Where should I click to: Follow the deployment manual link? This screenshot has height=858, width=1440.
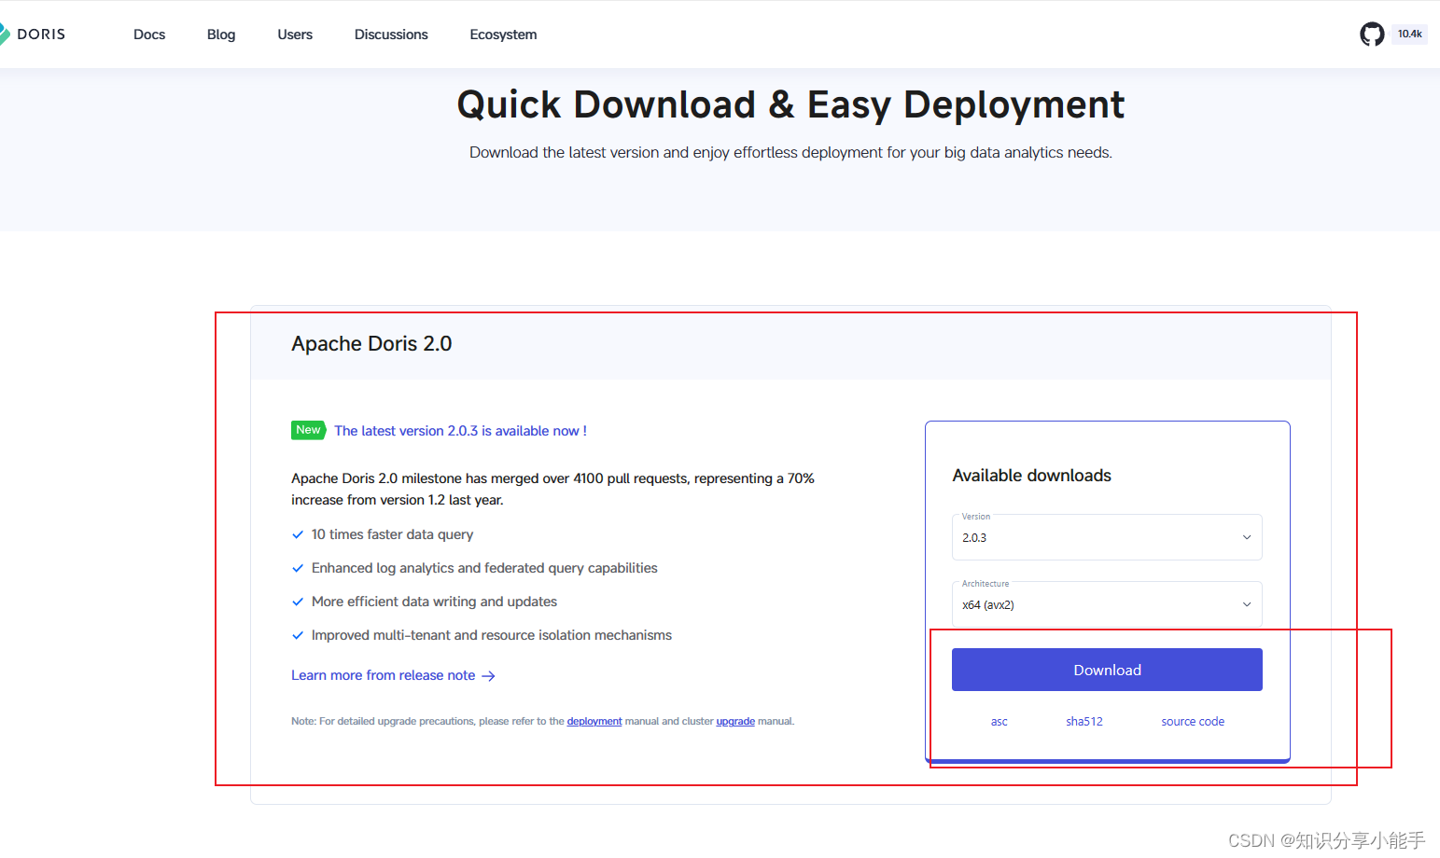click(594, 722)
